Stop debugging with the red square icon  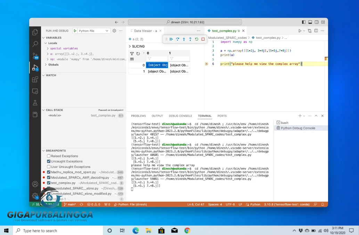click(203, 39)
